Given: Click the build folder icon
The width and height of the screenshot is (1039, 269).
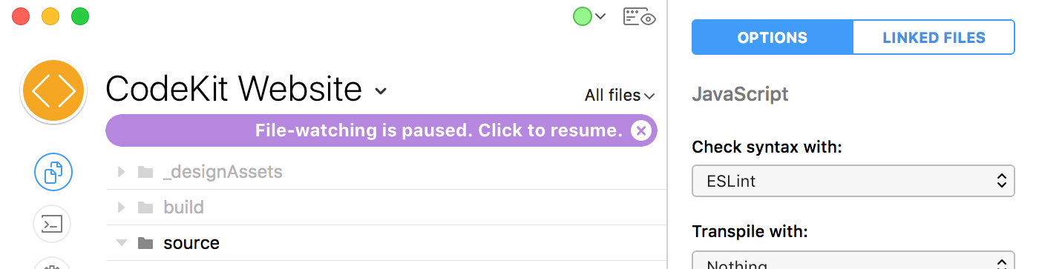Looking at the screenshot, I should click(145, 207).
